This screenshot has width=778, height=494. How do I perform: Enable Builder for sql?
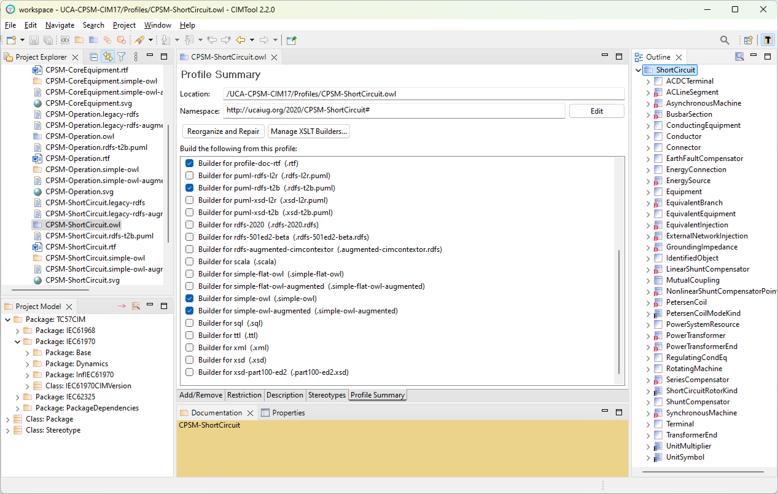[189, 323]
